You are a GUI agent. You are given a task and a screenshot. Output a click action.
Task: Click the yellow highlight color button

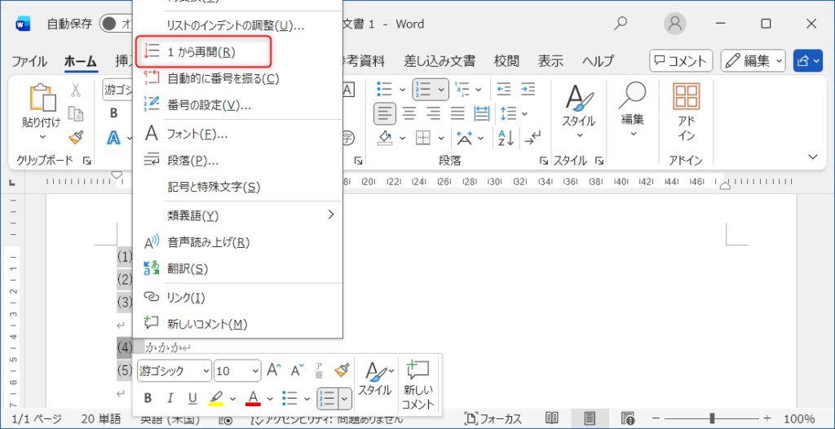pos(216,398)
